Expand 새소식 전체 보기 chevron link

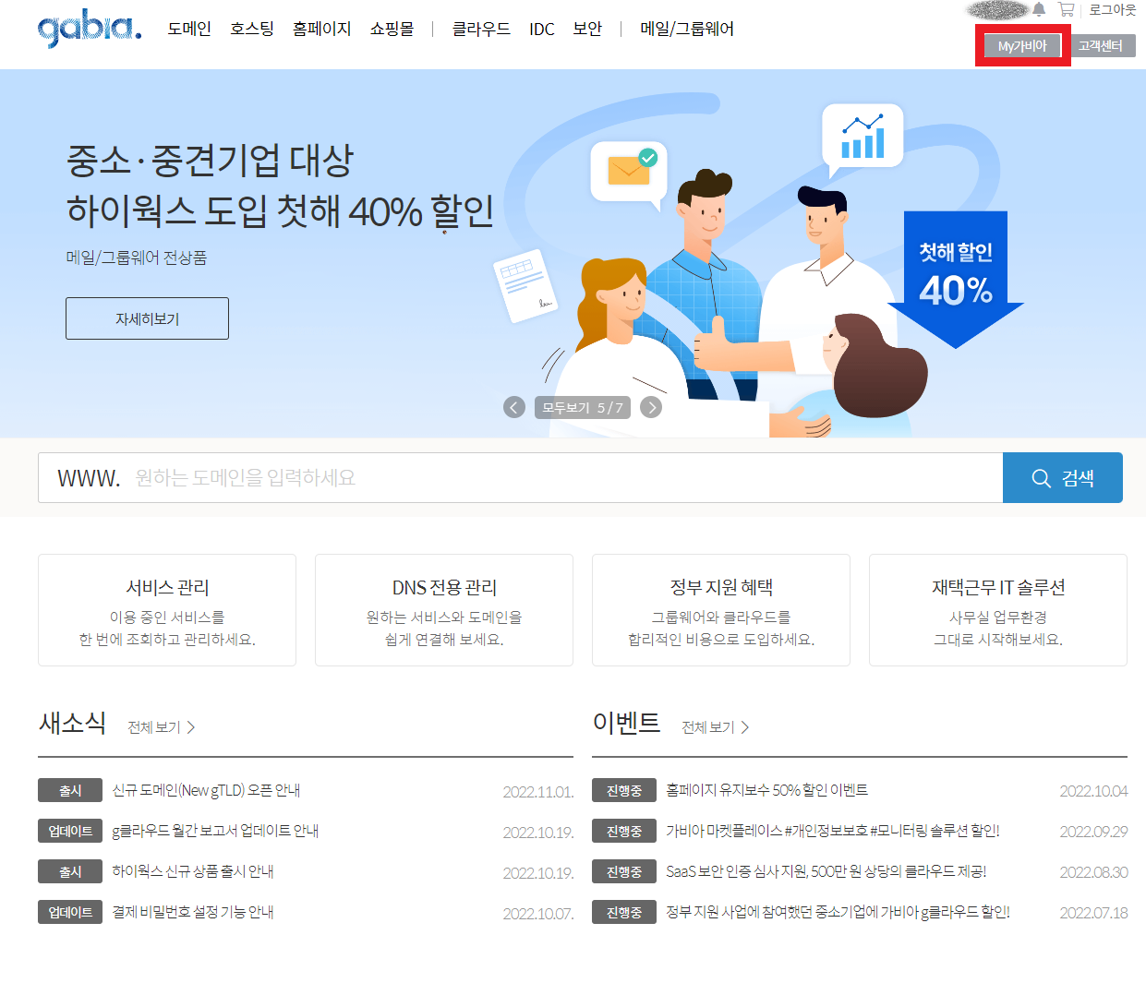[162, 727]
